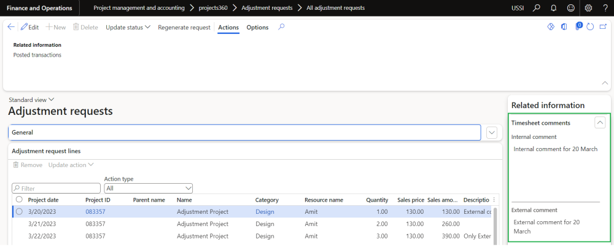Switch to the Actions tab

click(228, 27)
